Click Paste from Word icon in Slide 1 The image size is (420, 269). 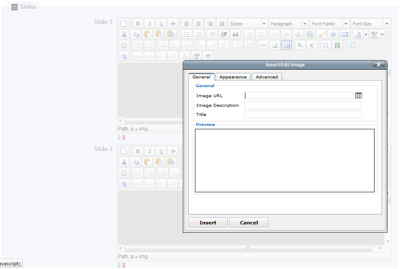point(171,34)
